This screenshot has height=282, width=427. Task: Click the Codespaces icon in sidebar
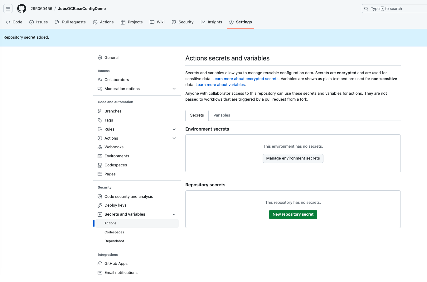pos(100,165)
